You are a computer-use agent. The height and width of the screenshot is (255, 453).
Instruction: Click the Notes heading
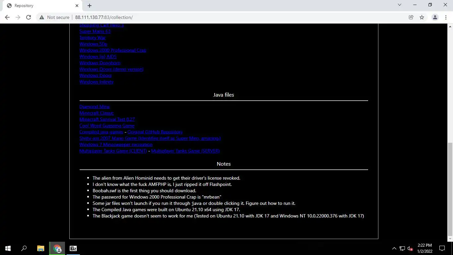click(224, 164)
